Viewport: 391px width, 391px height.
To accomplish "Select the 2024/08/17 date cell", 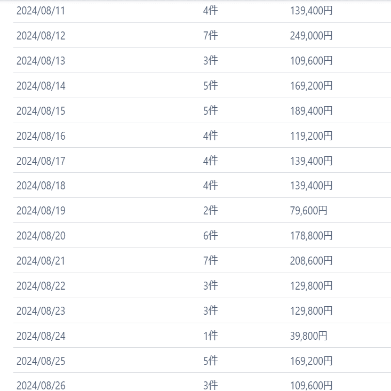I will [x=41, y=161].
